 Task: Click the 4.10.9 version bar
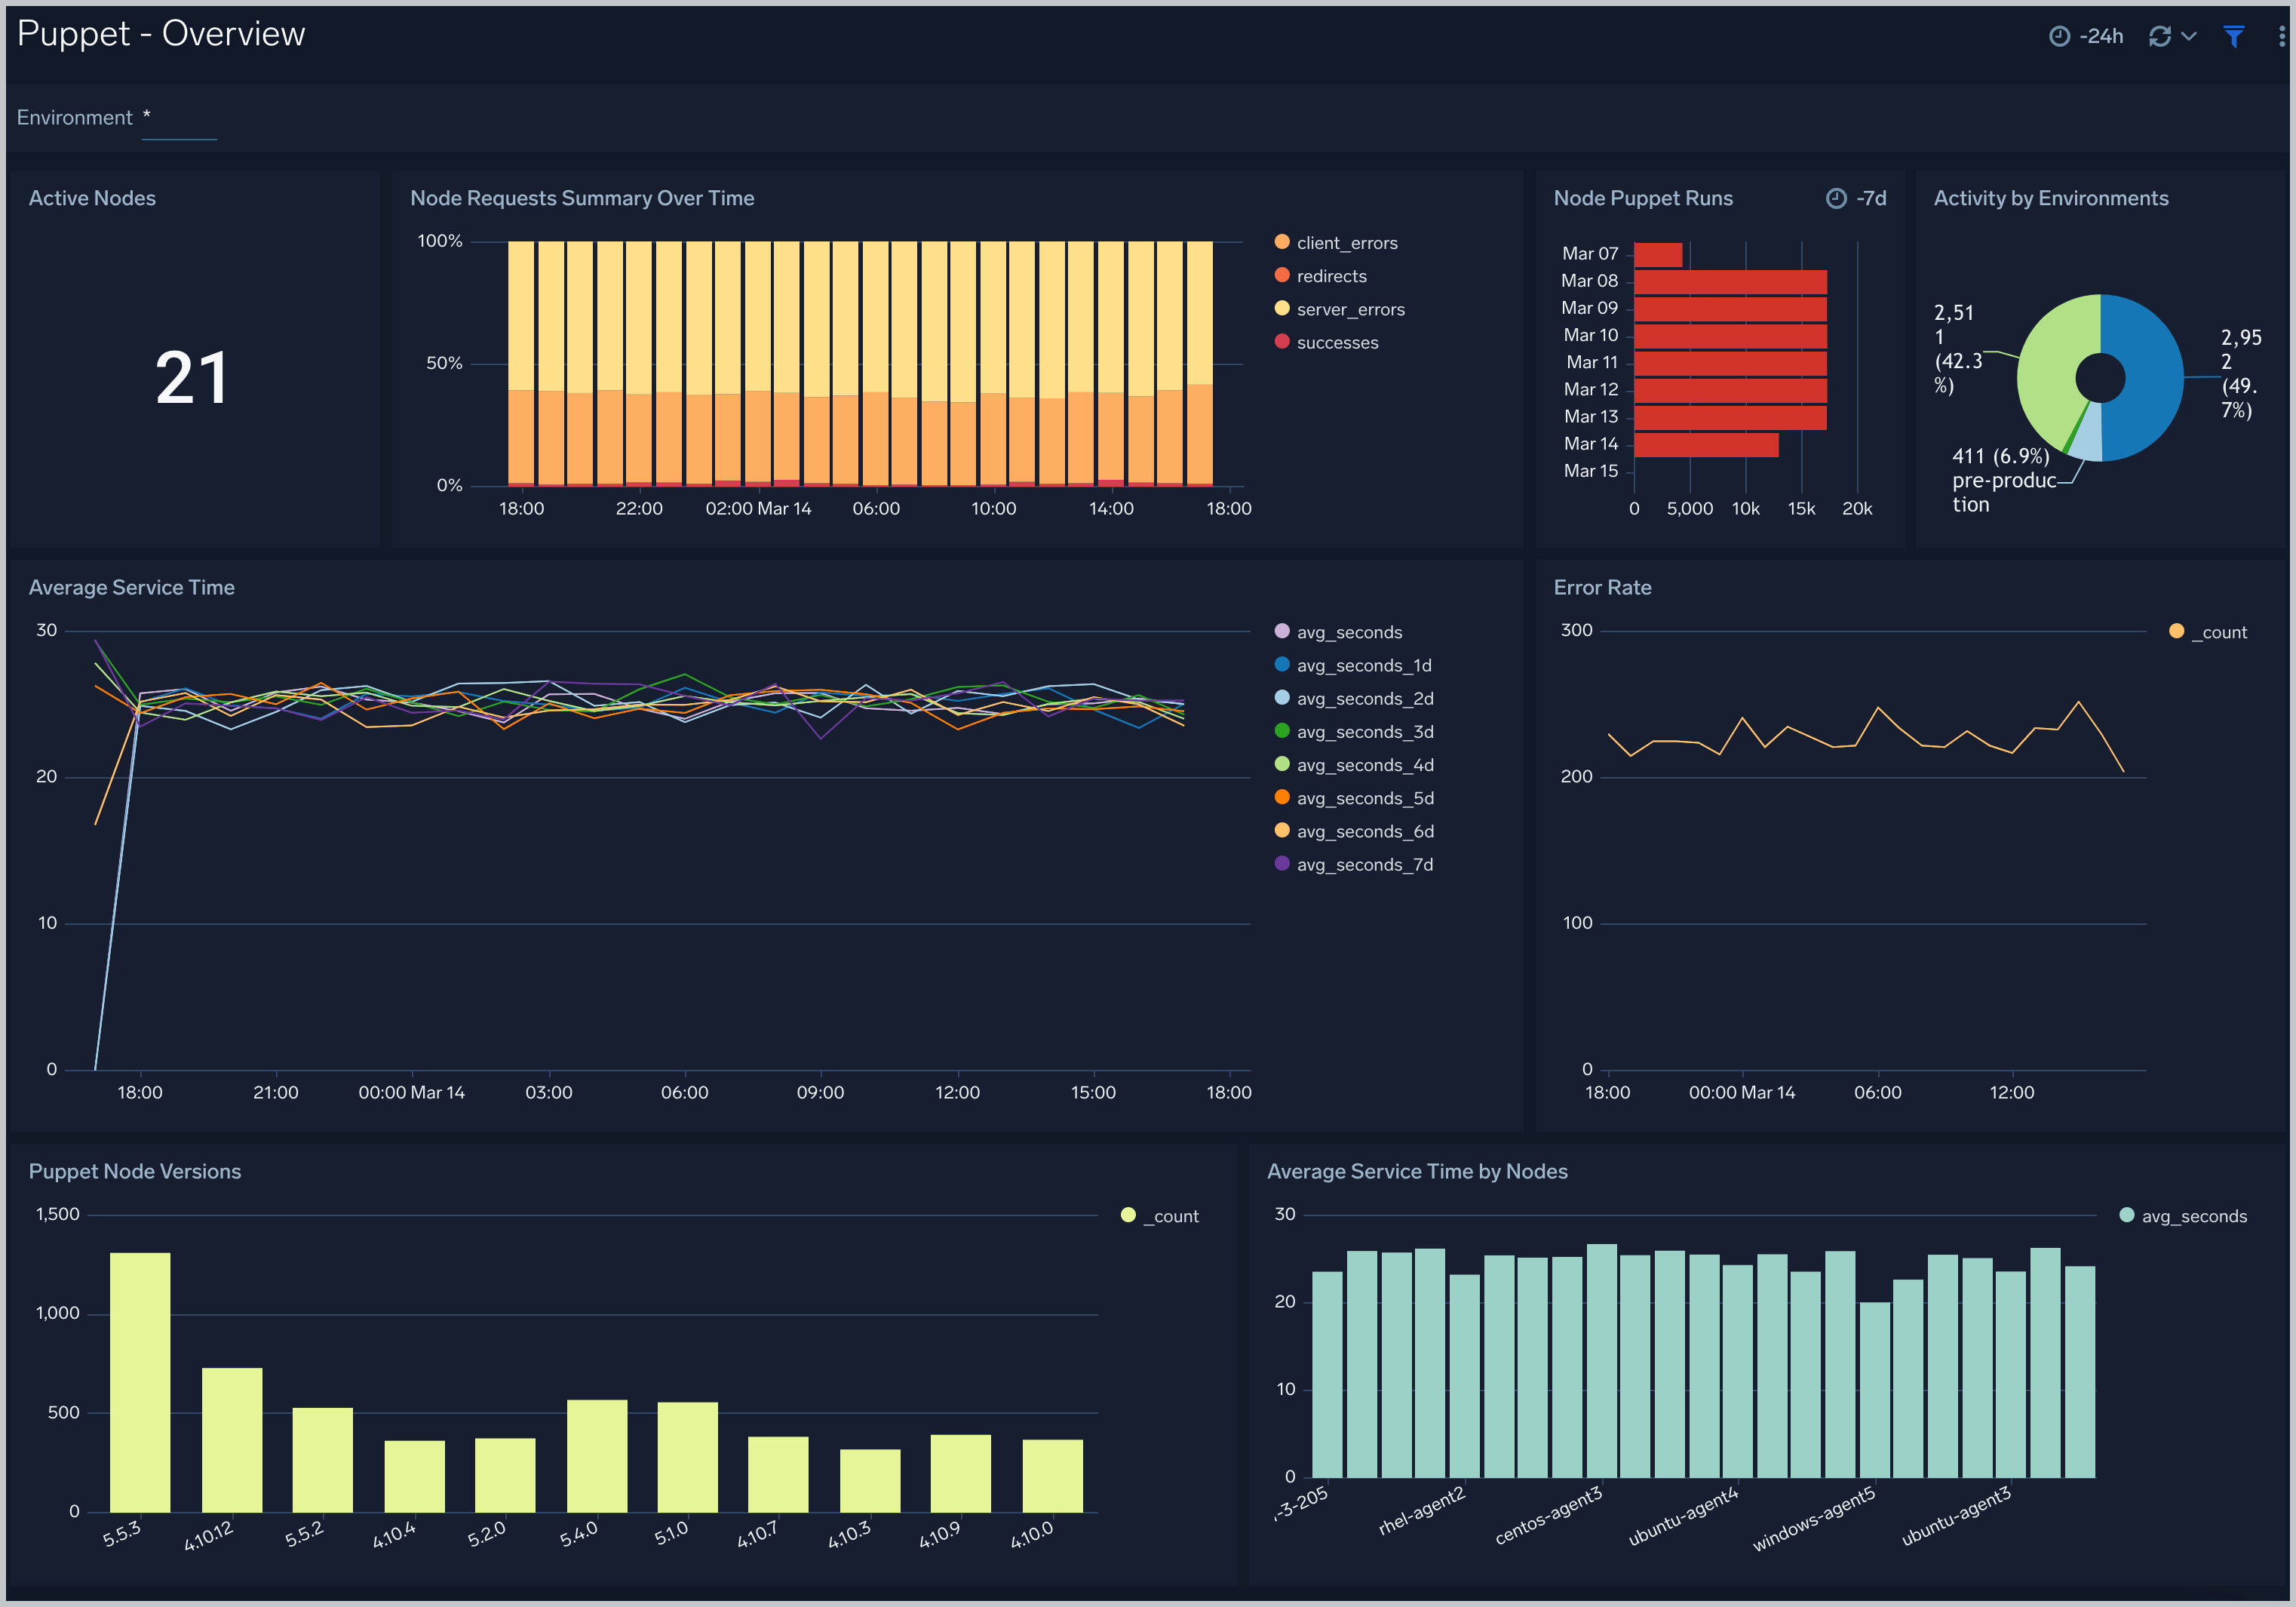tap(961, 1473)
